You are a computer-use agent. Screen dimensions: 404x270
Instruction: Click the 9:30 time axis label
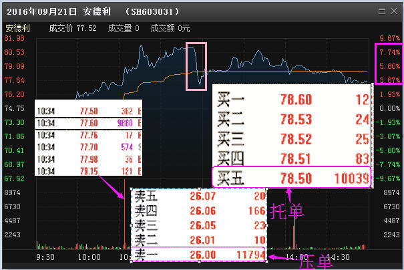tap(45, 257)
